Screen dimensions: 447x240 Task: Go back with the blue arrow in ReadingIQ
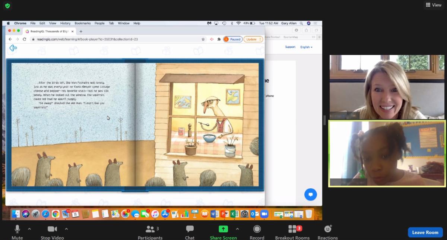point(13,48)
